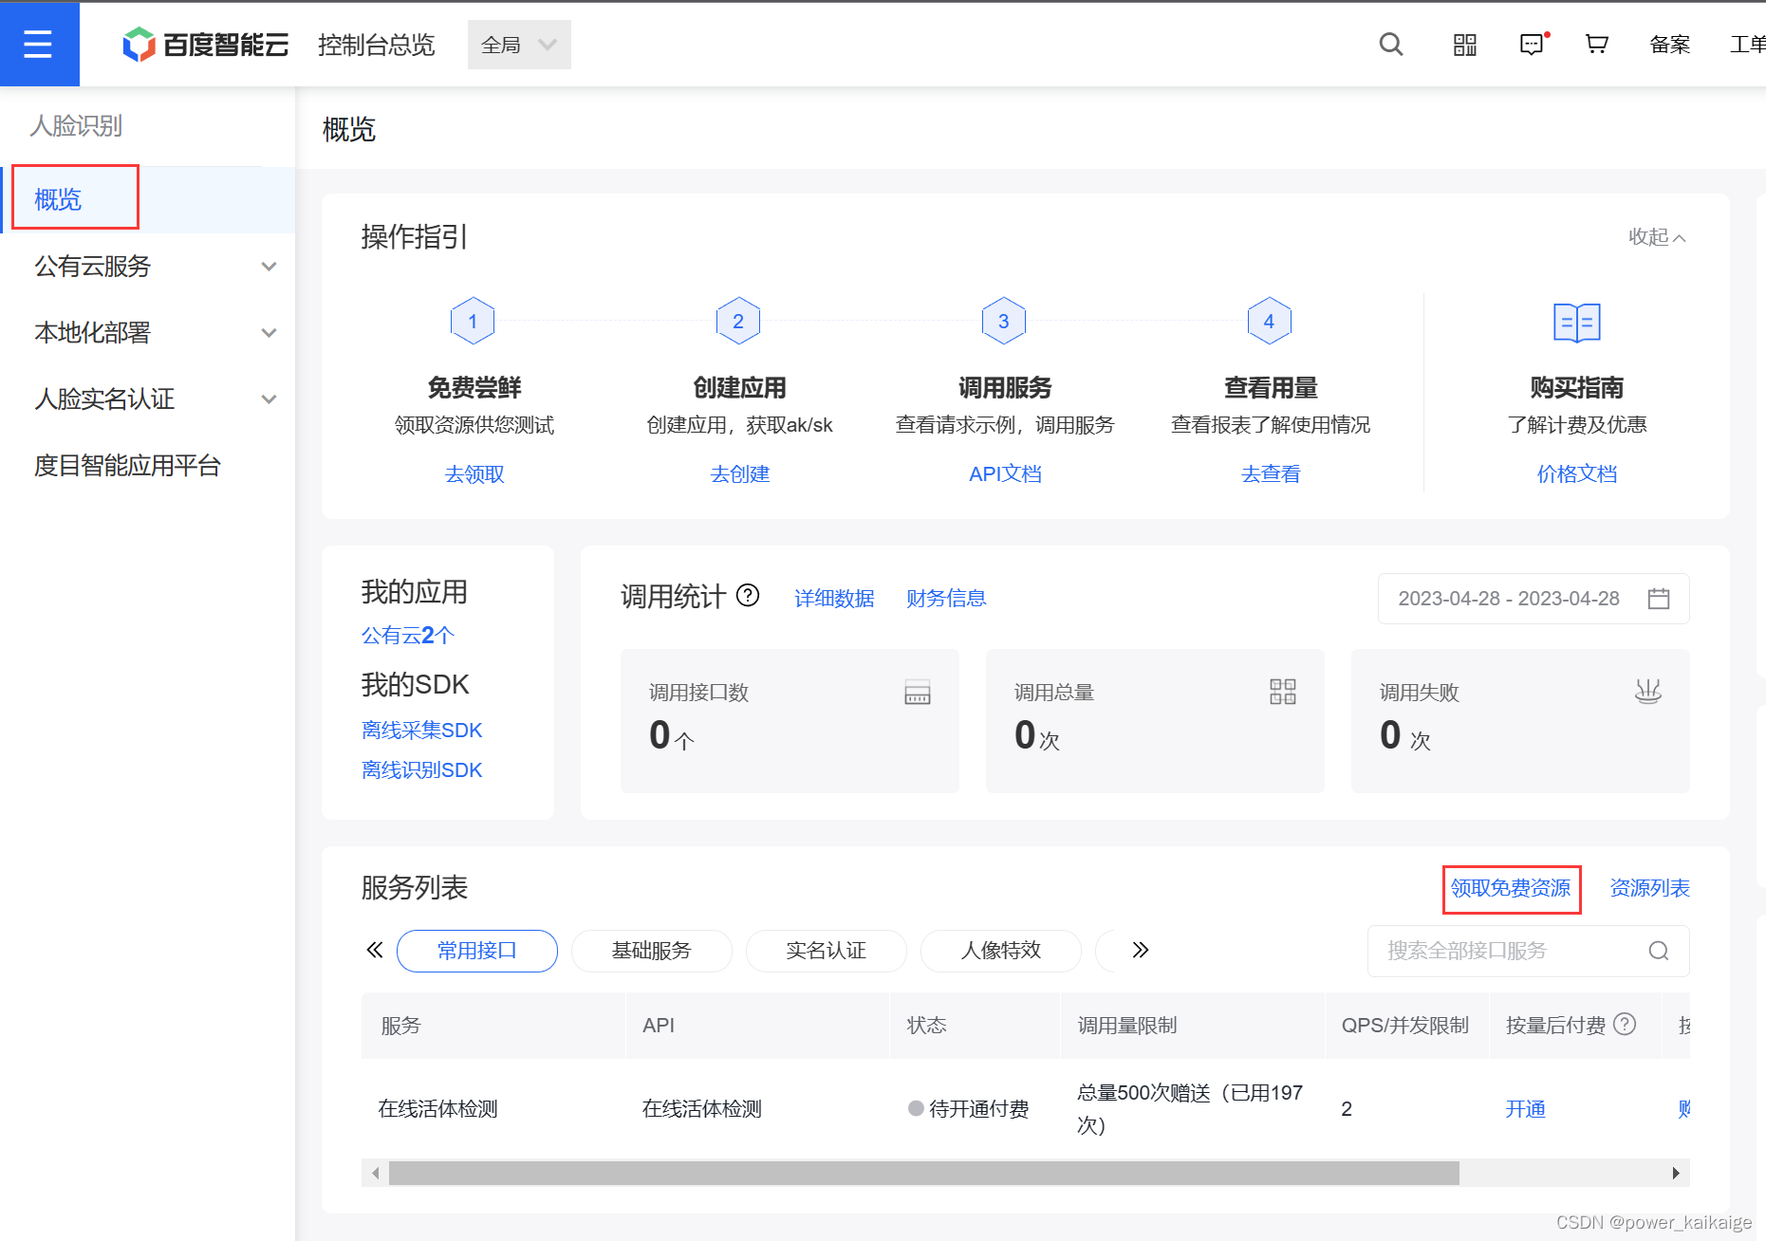
Task: Click 待开通付费 status cell
Action: coord(969,1109)
